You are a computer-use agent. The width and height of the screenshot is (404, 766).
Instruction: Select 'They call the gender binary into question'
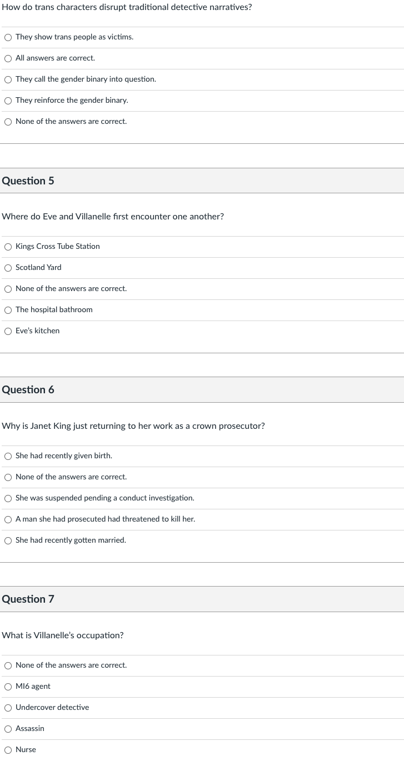8,79
